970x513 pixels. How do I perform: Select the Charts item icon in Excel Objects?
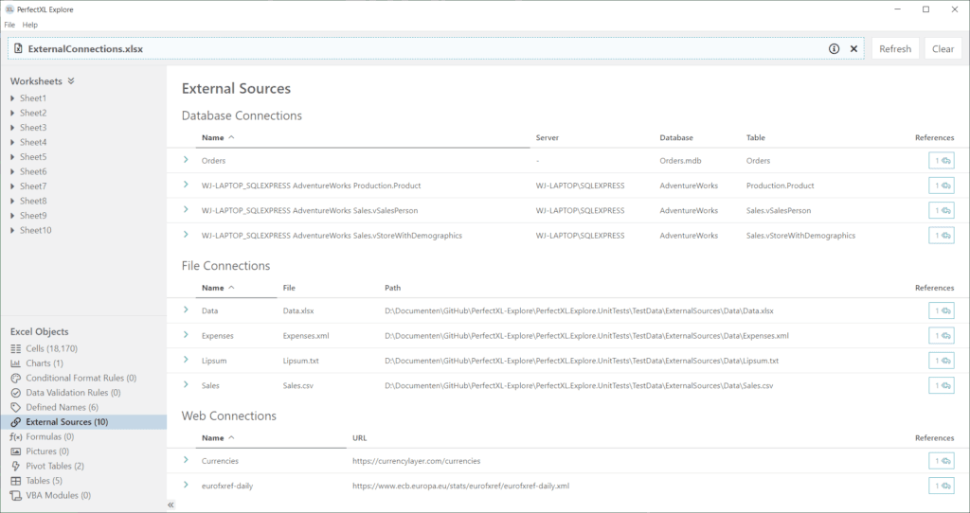[16, 363]
